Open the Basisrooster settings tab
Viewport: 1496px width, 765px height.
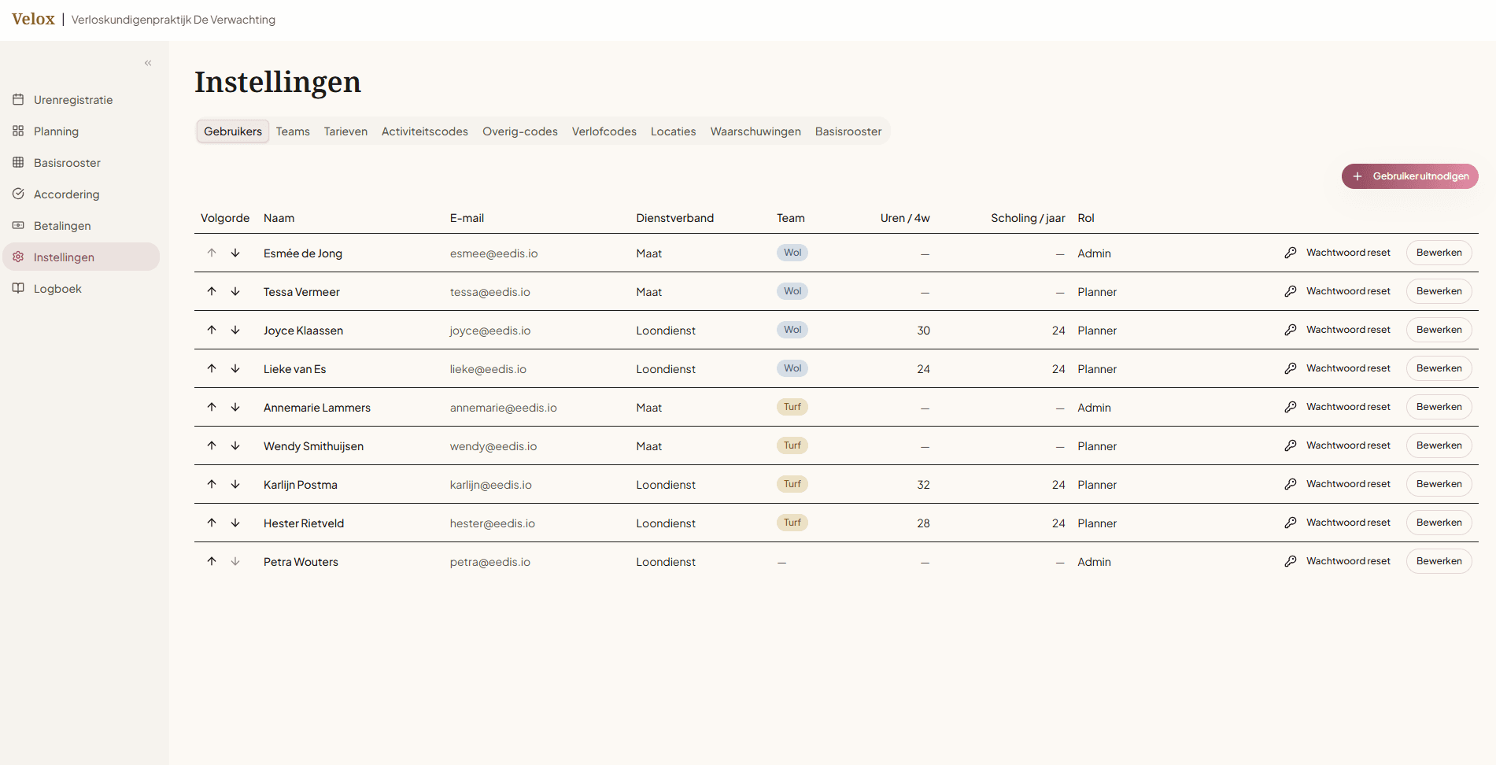[848, 131]
